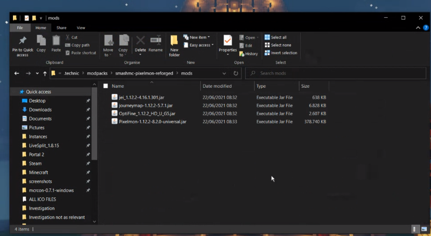
Task: Open recent locations dropdown
Action: point(37,73)
